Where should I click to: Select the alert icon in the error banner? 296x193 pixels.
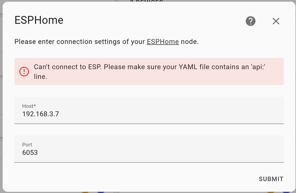24,71
